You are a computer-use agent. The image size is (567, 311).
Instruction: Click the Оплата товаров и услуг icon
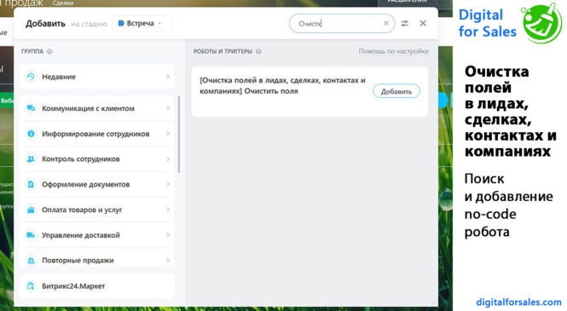[x=31, y=210]
